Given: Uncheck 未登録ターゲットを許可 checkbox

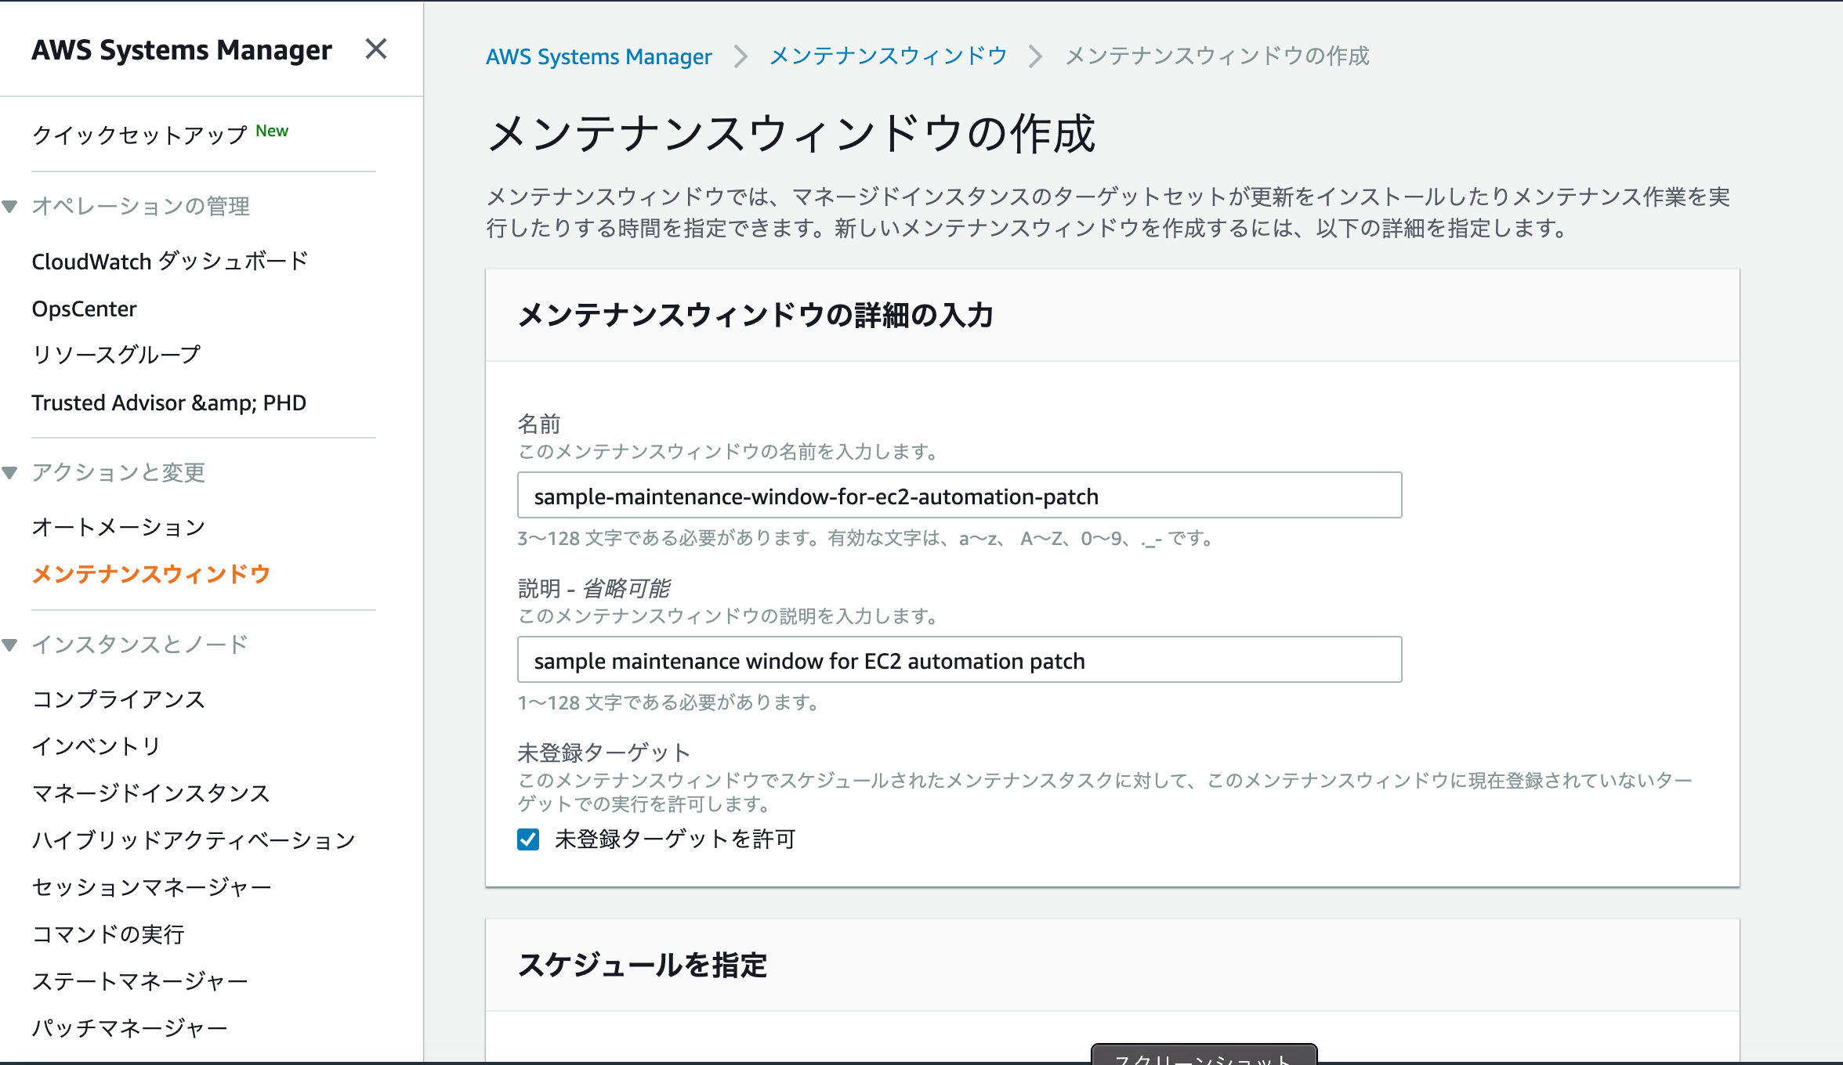Looking at the screenshot, I should (x=528, y=839).
